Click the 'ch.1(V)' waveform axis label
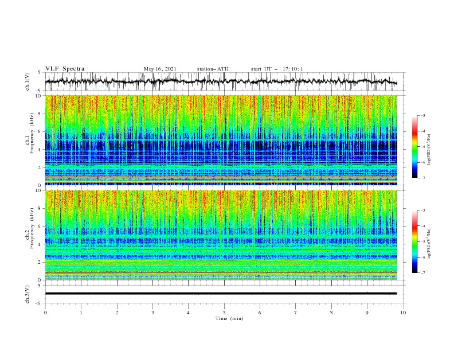Screen dimensions: 454x351 [x=28, y=81]
